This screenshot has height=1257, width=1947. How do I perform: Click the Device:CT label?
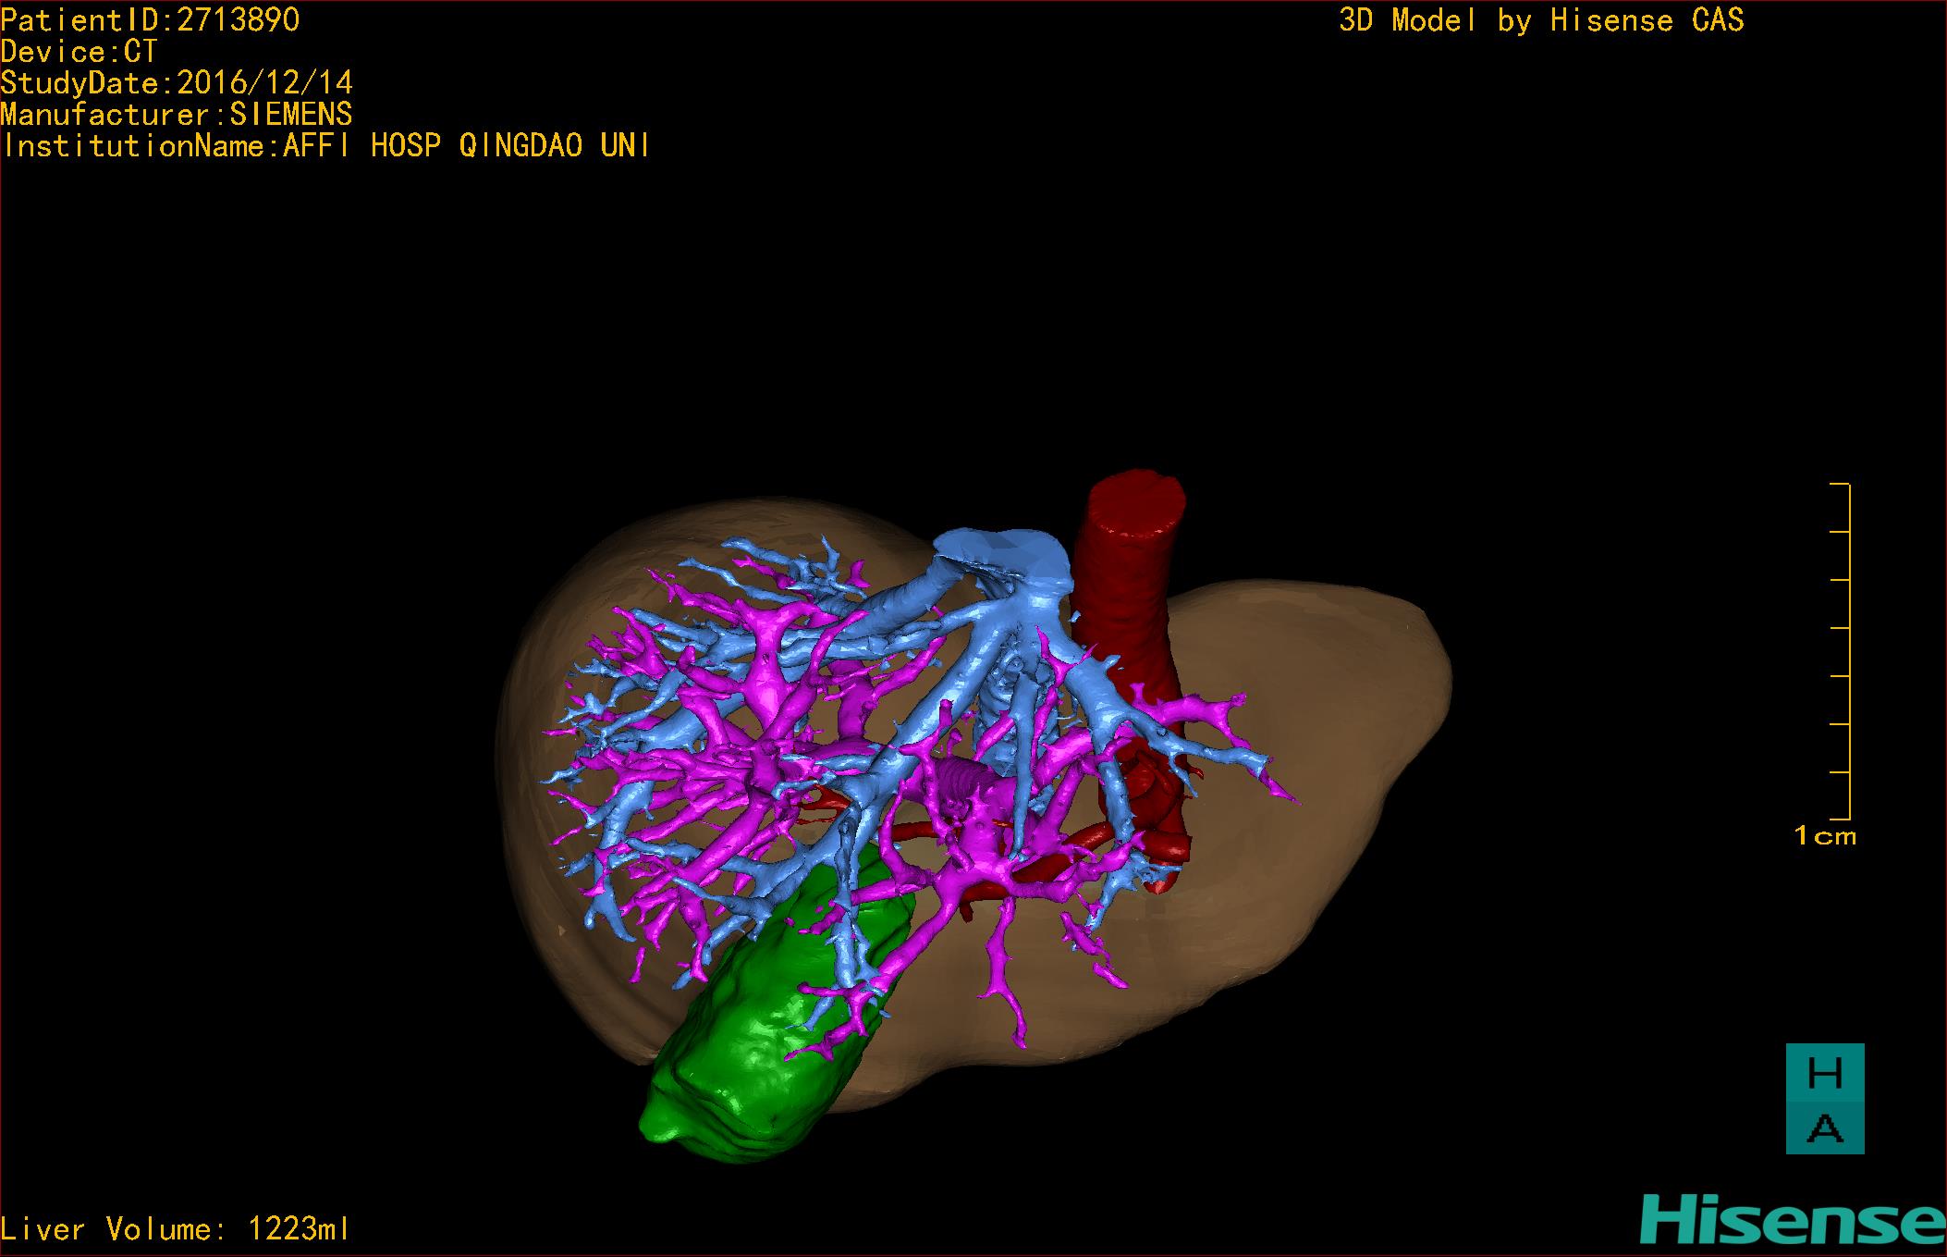click(79, 52)
